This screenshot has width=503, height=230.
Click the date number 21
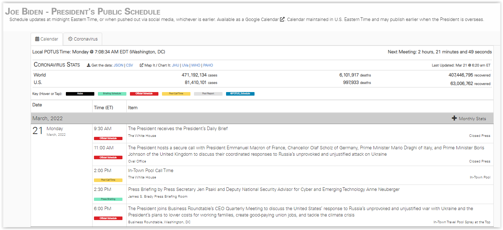[x=38, y=131]
